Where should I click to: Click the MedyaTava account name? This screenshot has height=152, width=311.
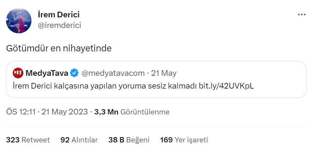pyautogui.click(x=47, y=73)
